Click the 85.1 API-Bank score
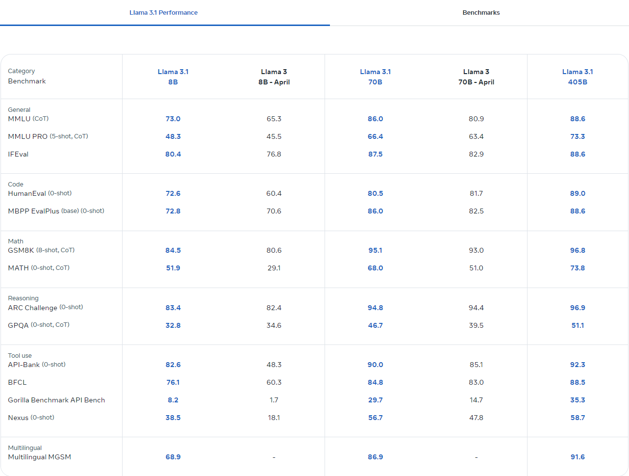629x476 pixels. tap(476, 365)
